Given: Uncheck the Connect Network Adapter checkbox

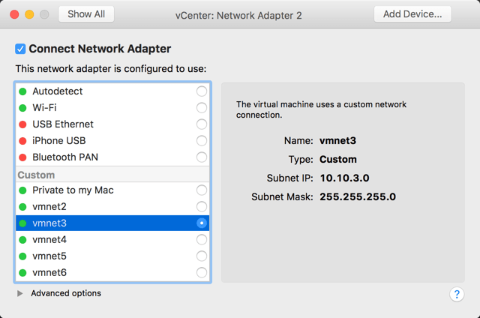Looking at the screenshot, I should 21,49.
